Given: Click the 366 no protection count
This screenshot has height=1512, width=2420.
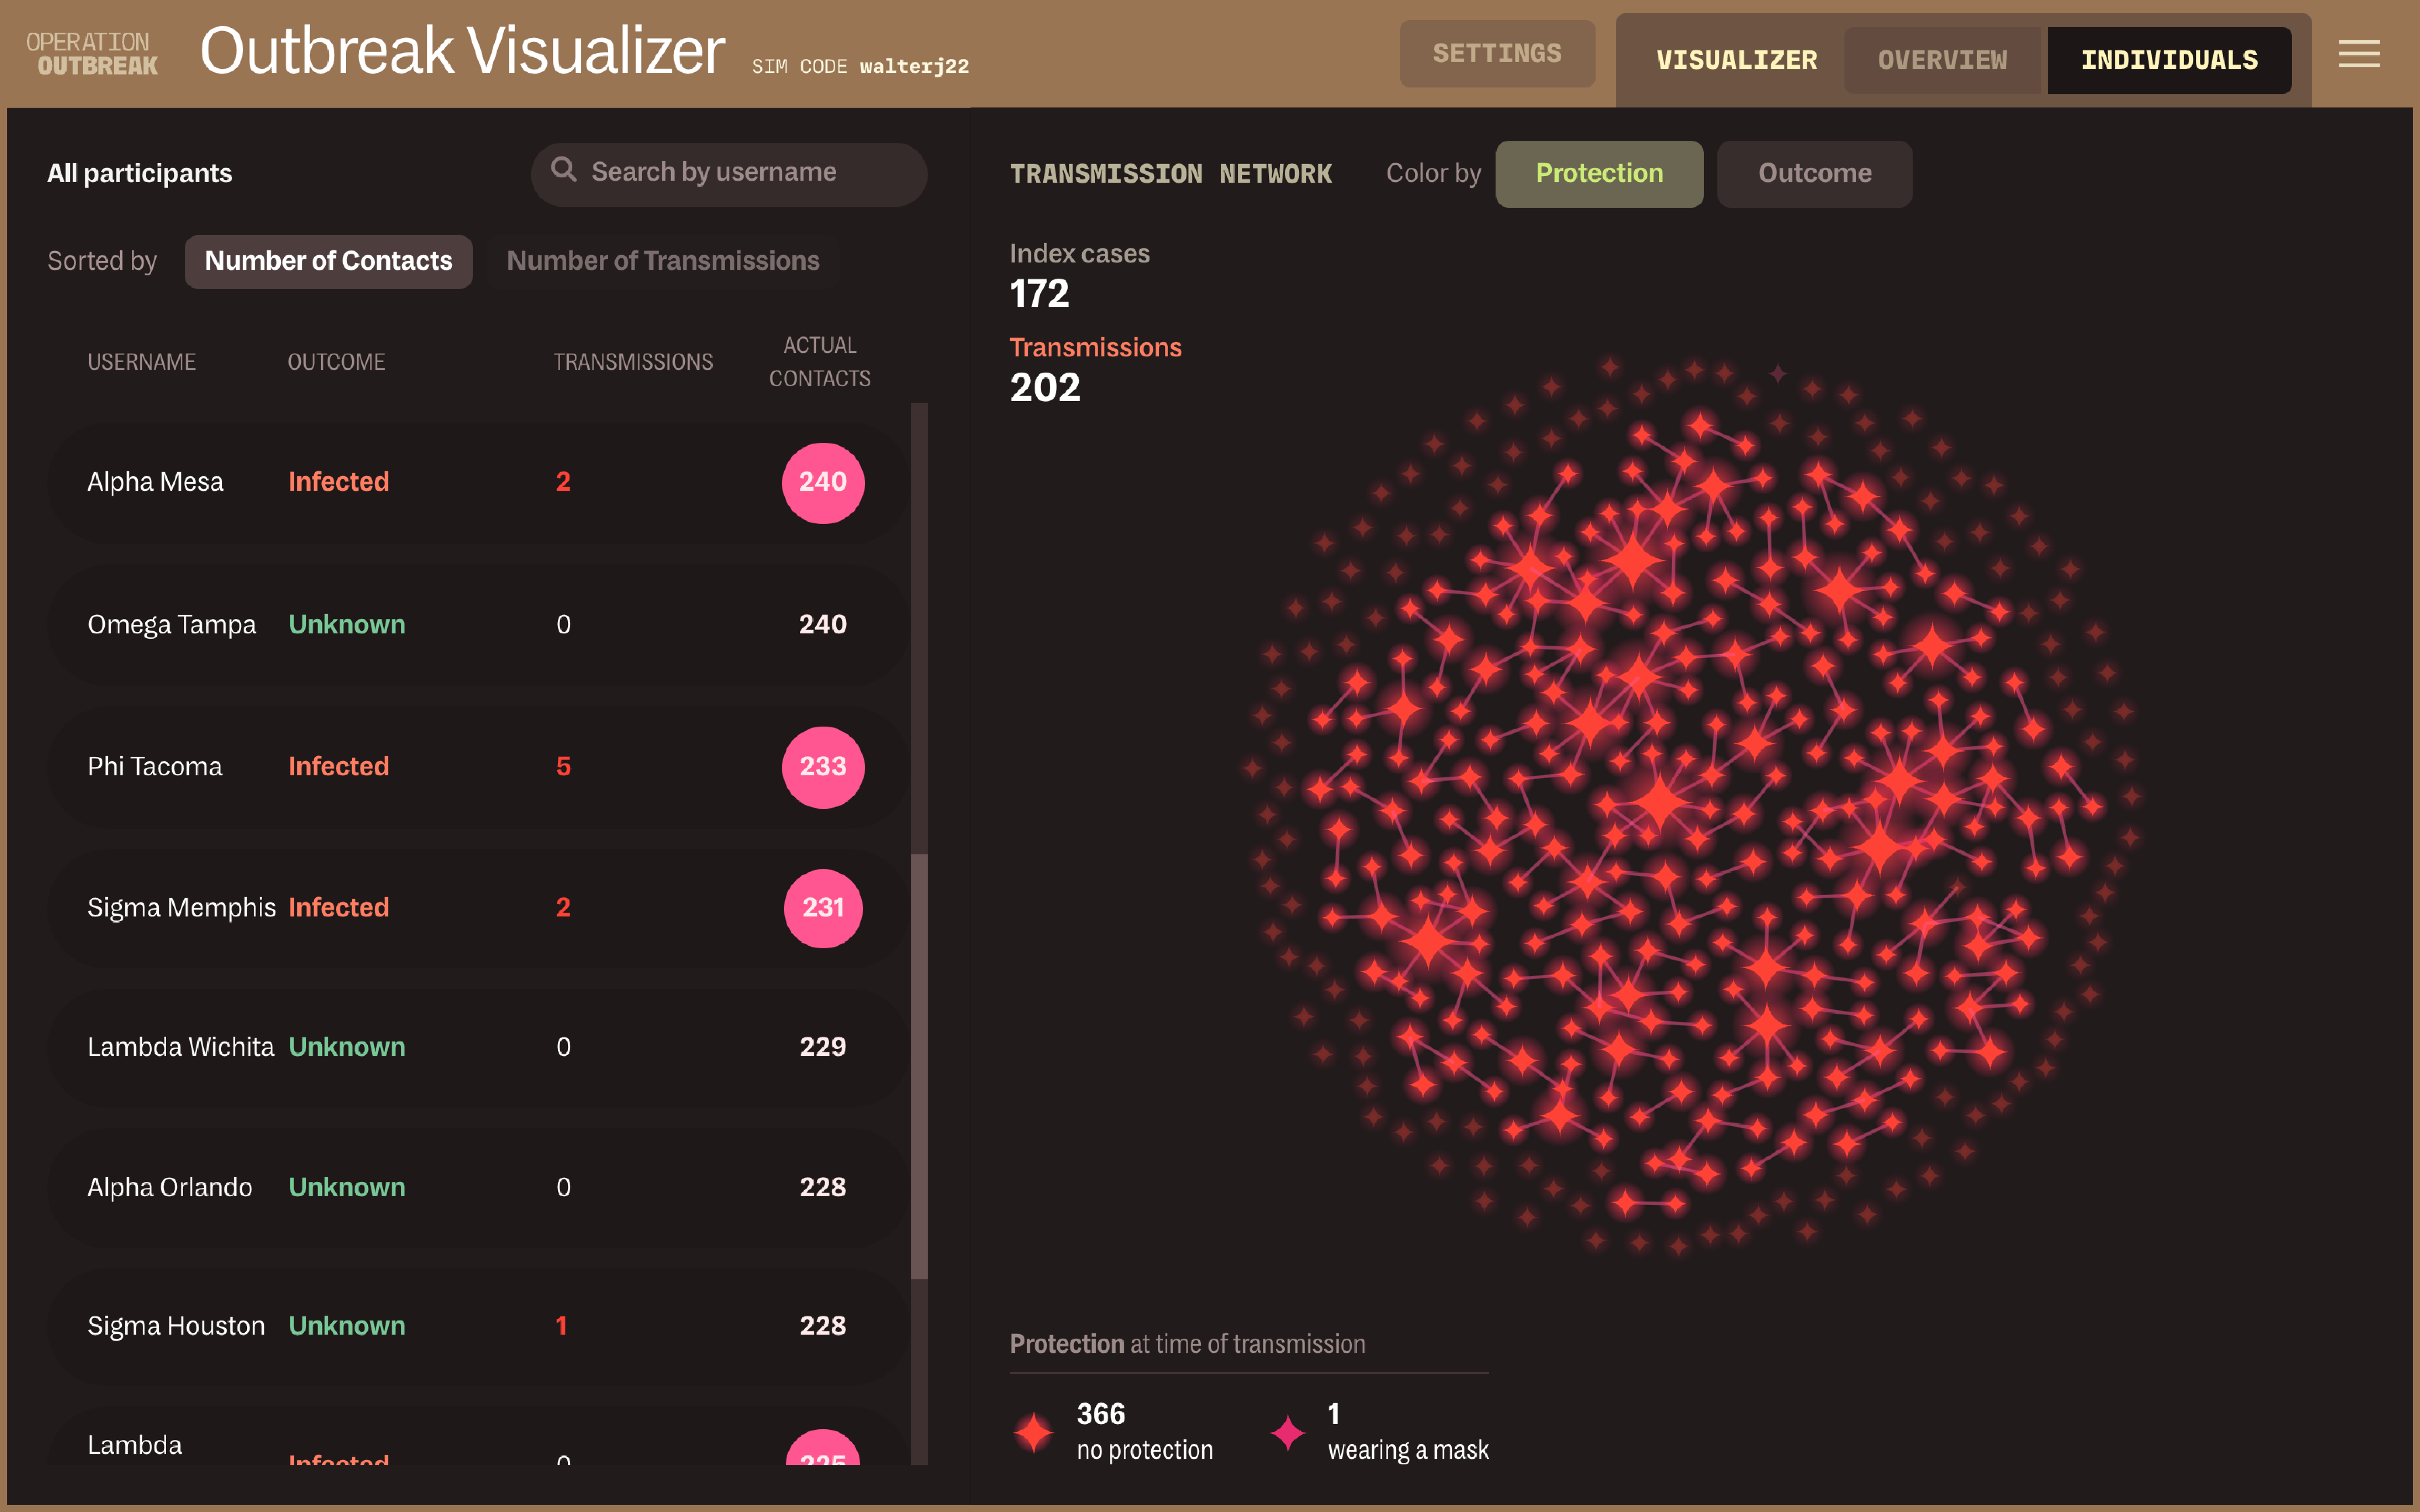Looking at the screenshot, I should point(1101,1414).
